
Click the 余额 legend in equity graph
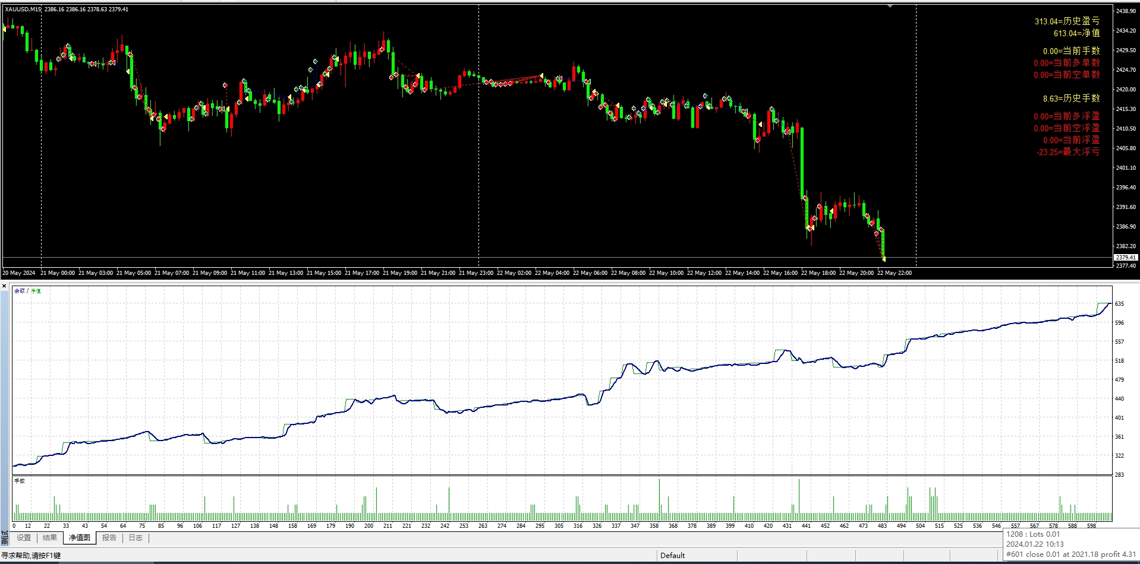pyautogui.click(x=20, y=291)
